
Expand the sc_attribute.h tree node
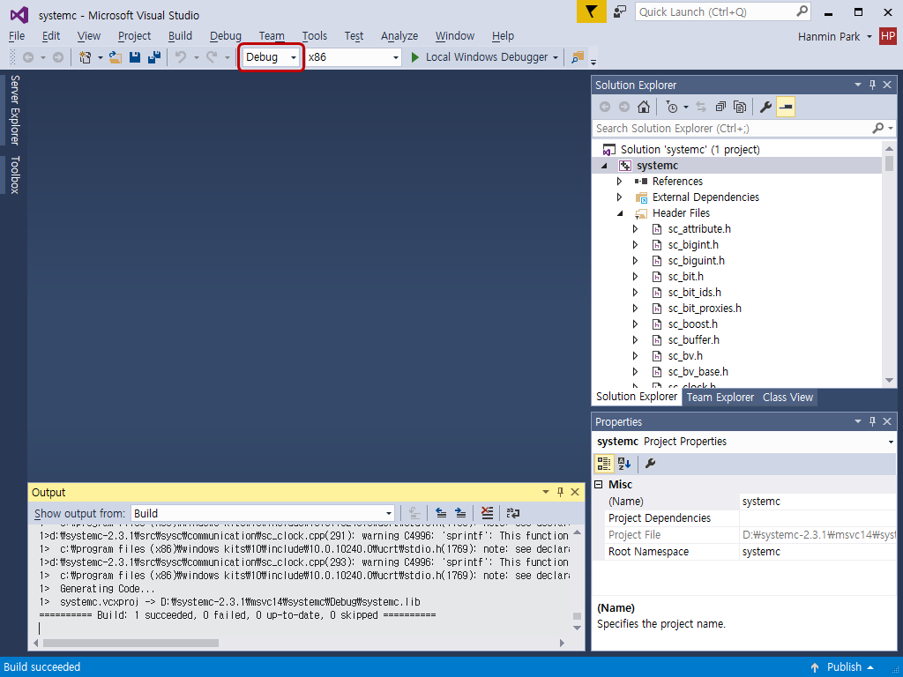click(x=635, y=228)
